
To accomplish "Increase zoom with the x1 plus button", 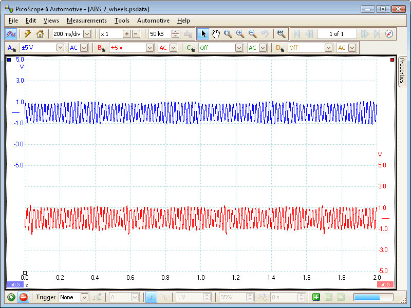I will (127, 34).
